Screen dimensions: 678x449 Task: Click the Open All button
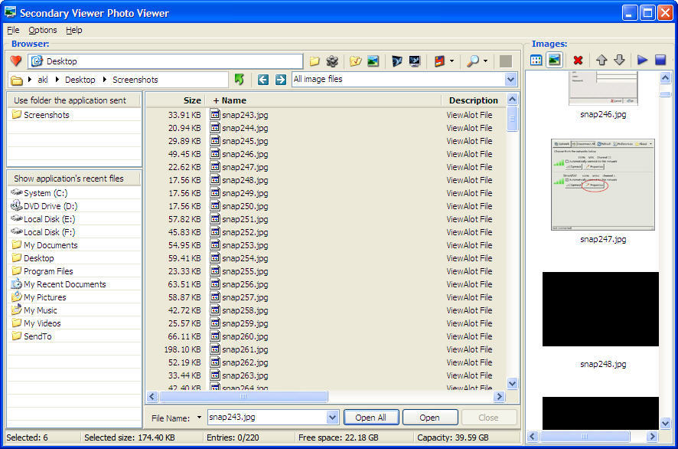coord(371,418)
